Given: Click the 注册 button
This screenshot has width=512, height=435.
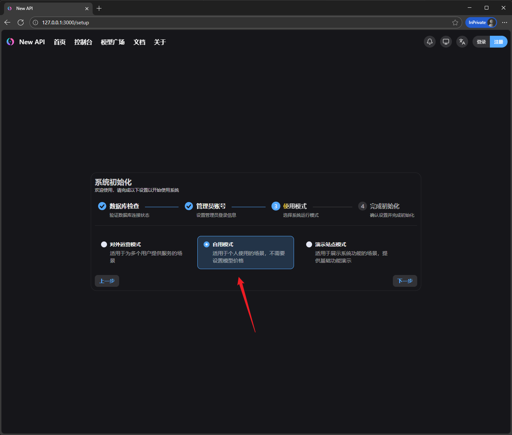Looking at the screenshot, I should coord(498,42).
